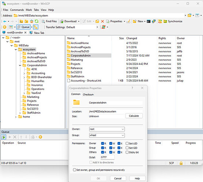The image size is (203, 182).
Task: Click the Calculate size button
Action: [134, 116]
